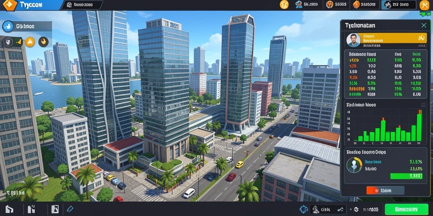Open the shield resource counter in top bar
Viewport: 433px width, 216px height.
(x=337, y=5)
